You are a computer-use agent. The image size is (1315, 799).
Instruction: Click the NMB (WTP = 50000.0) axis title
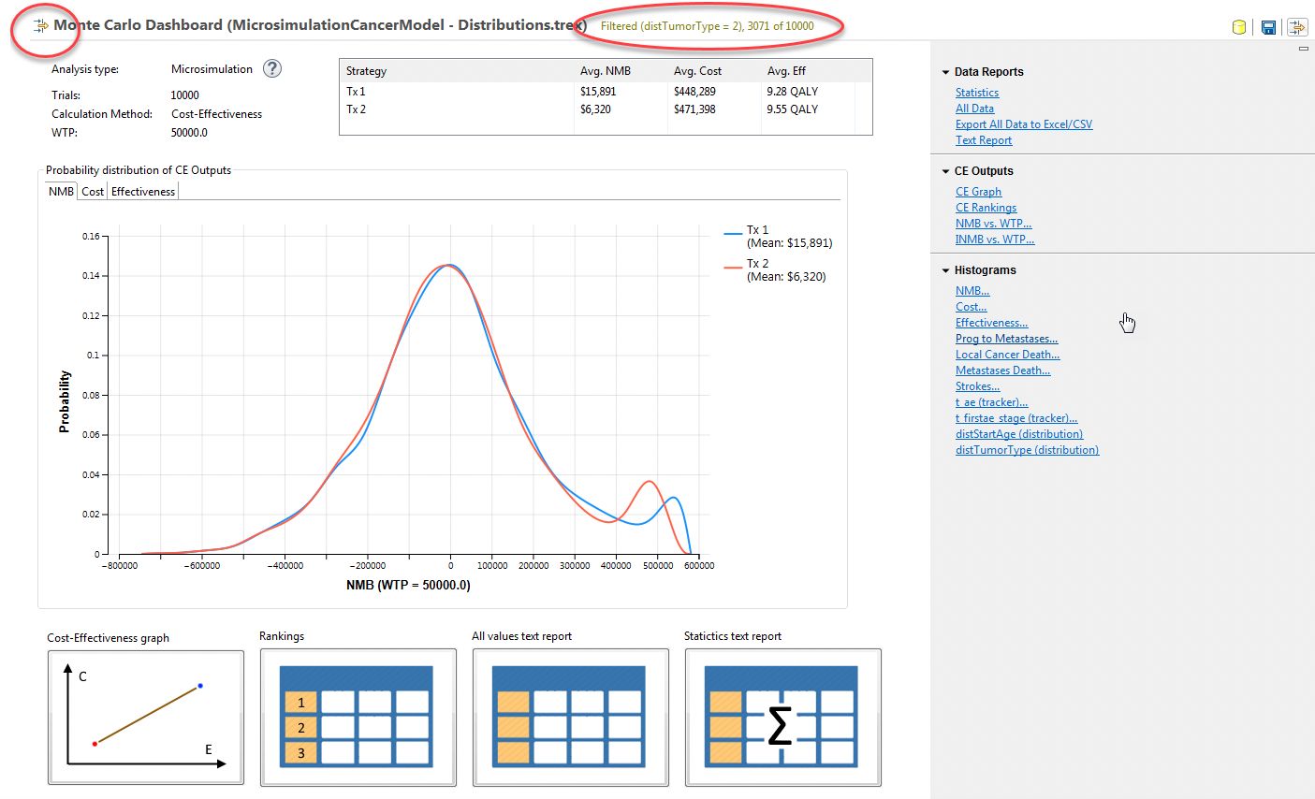pos(408,585)
